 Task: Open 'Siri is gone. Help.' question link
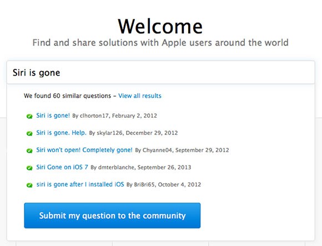[x=61, y=133]
